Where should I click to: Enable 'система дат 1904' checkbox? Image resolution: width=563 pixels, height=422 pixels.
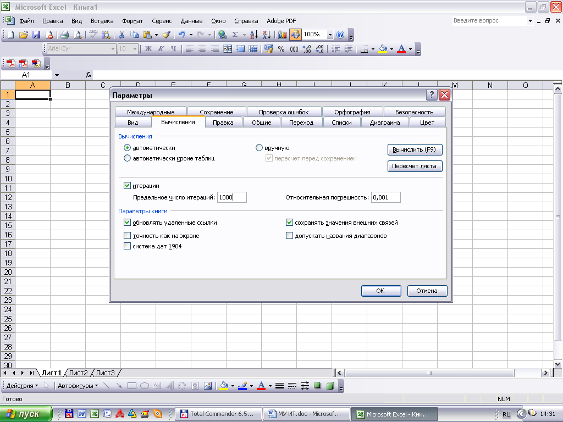click(x=127, y=246)
